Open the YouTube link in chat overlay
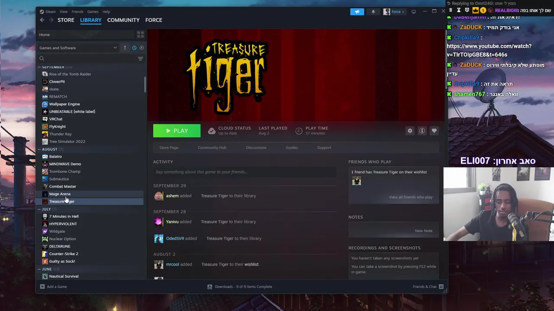The width and height of the screenshot is (554, 311). tap(489, 50)
